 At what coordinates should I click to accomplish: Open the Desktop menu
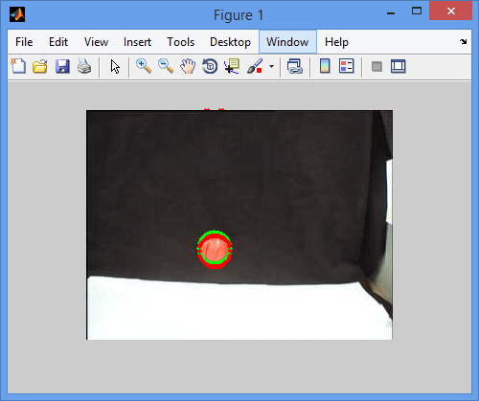(x=230, y=42)
